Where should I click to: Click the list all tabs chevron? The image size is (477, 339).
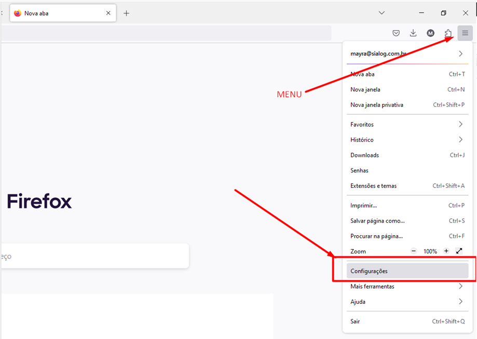[381, 13]
